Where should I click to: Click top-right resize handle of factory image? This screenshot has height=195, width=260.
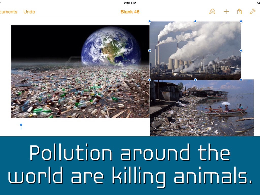tap(241, 22)
